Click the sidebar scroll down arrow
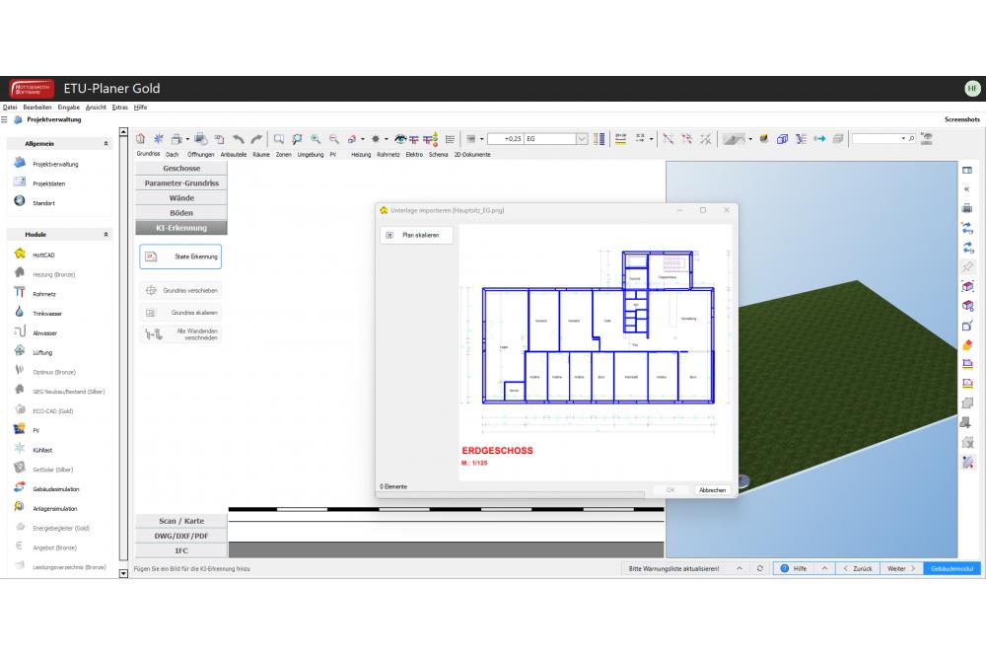This screenshot has height=657, width=986. 123,573
